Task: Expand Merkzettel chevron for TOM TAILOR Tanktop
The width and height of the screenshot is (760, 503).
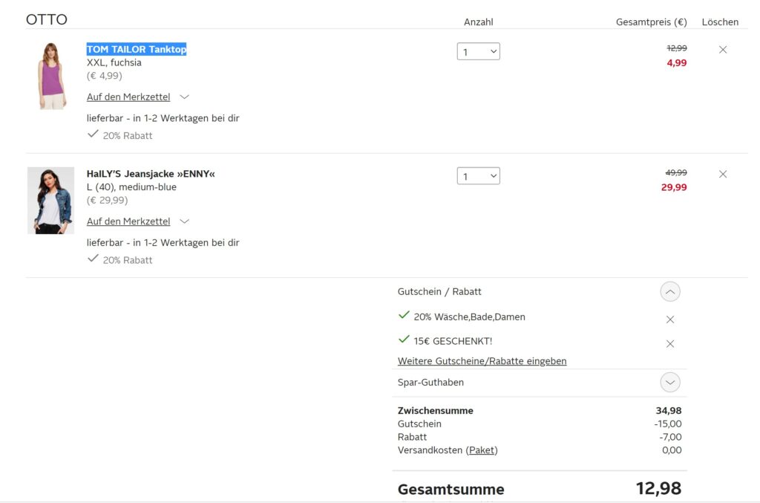Action: pos(184,97)
